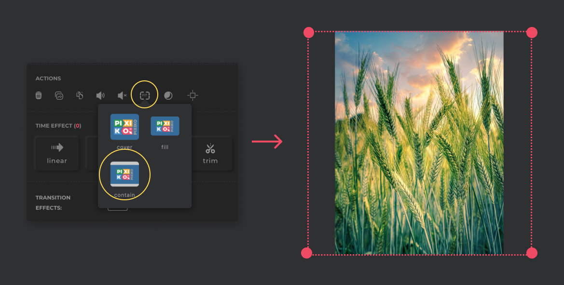Click the Time Effect section label
Viewport: 564px width, 285px height.
point(58,126)
